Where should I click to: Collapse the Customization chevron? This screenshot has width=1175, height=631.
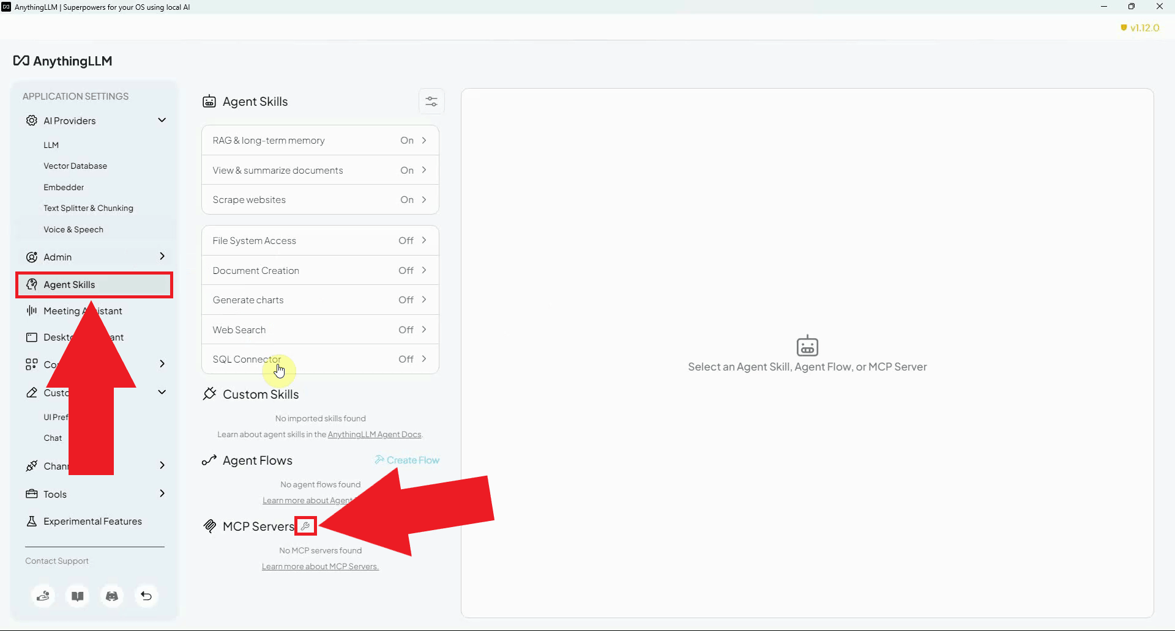(162, 392)
